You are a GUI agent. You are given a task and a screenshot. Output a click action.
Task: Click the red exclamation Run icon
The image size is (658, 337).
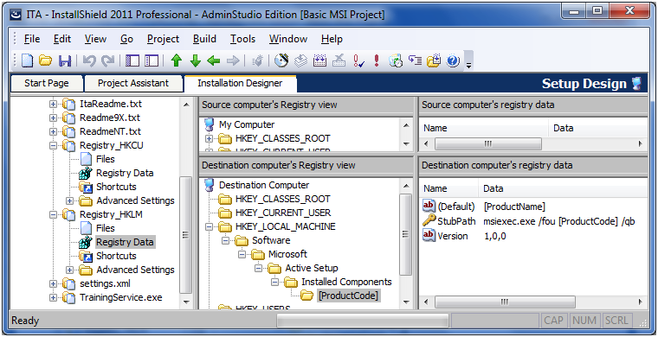(x=377, y=61)
